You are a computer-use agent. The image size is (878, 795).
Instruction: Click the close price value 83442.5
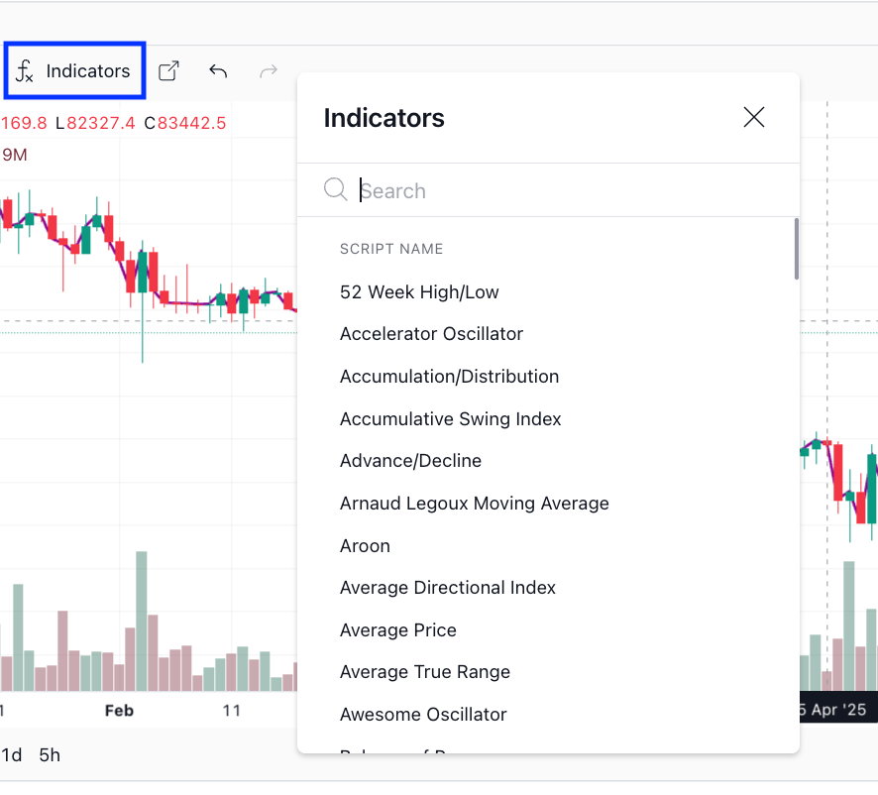click(191, 123)
